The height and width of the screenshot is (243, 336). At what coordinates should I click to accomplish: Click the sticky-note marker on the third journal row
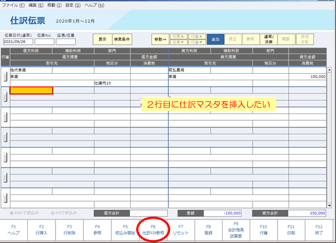[x=5, y=117]
